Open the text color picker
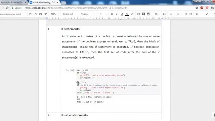Viewport: 215px width, 121px height. pyautogui.click(x=127, y=14)
